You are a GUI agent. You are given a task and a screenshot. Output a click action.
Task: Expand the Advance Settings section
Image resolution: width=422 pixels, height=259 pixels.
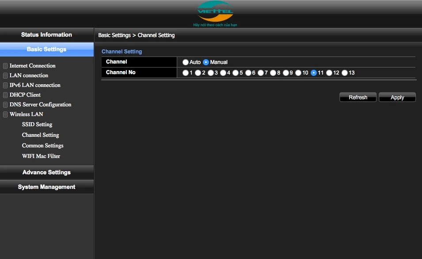tap(46, 173)
